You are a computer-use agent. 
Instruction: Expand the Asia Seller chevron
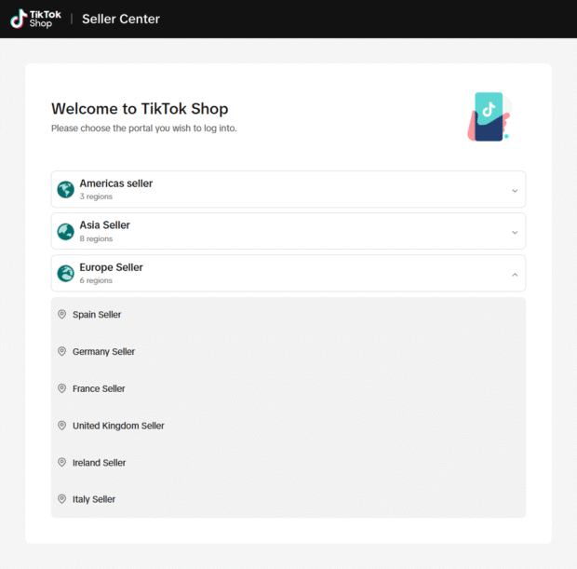515,233
